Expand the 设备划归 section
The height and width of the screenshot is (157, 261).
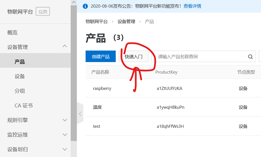point(65,149)
